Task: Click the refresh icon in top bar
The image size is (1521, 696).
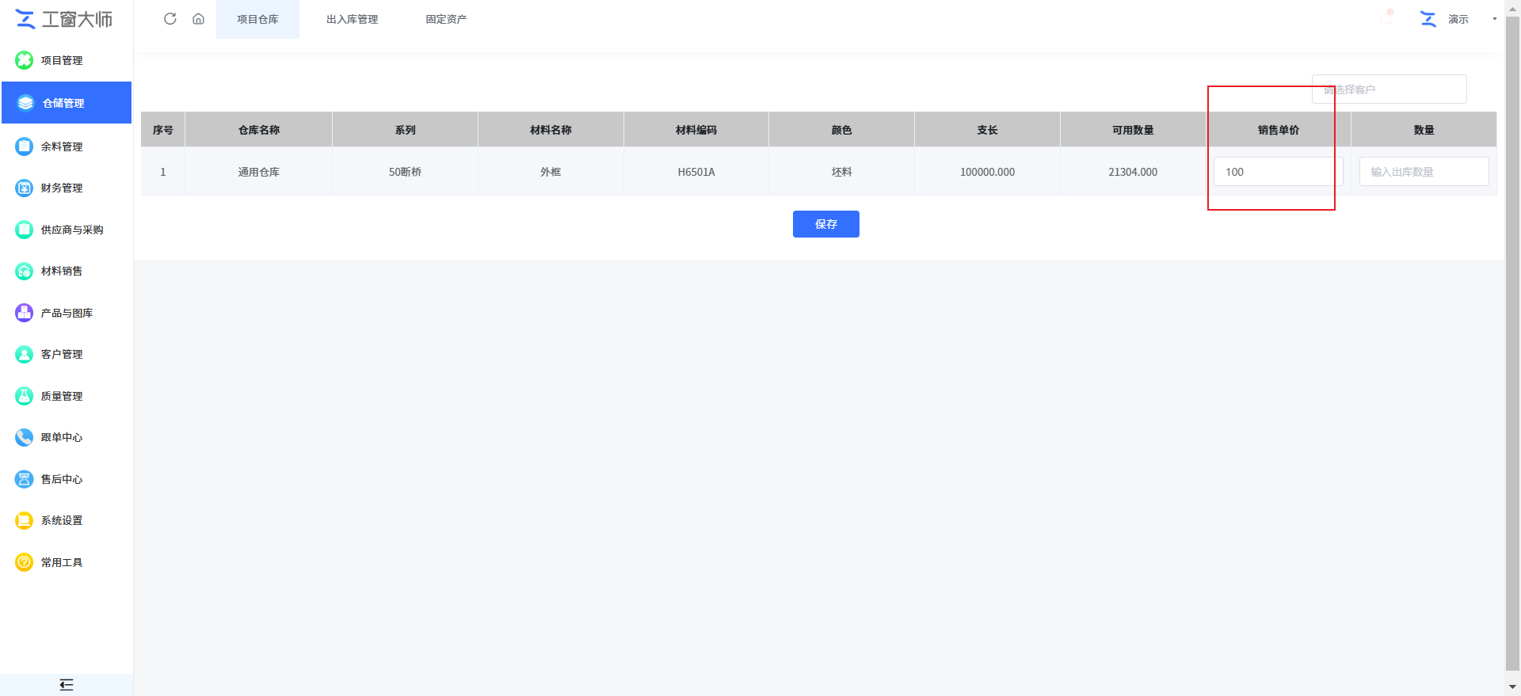Action: pyautogui.click(x=170, y=19)
